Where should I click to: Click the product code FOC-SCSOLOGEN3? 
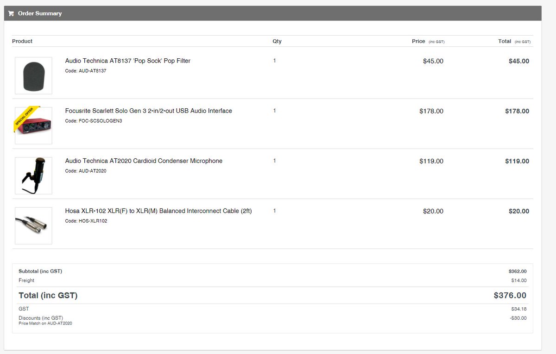click(93, 121)
